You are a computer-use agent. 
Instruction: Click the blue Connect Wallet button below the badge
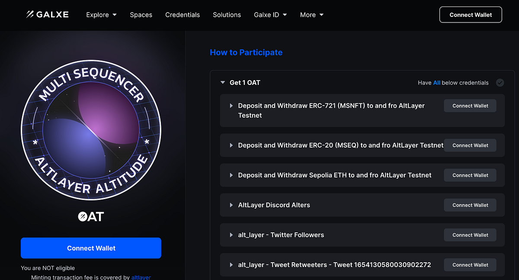coord(91,248)
